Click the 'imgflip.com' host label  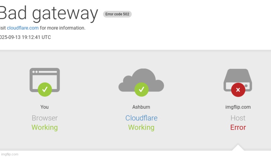(238, 107)
